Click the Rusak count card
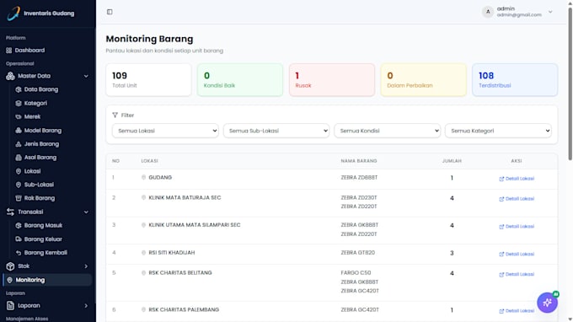573x322 pixels. (x=332, y=80)
